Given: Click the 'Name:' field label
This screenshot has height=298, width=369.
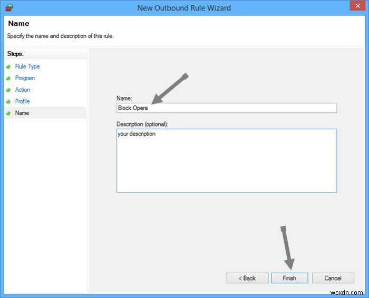Looking at the screenshot, I should [x=124, y=98].
